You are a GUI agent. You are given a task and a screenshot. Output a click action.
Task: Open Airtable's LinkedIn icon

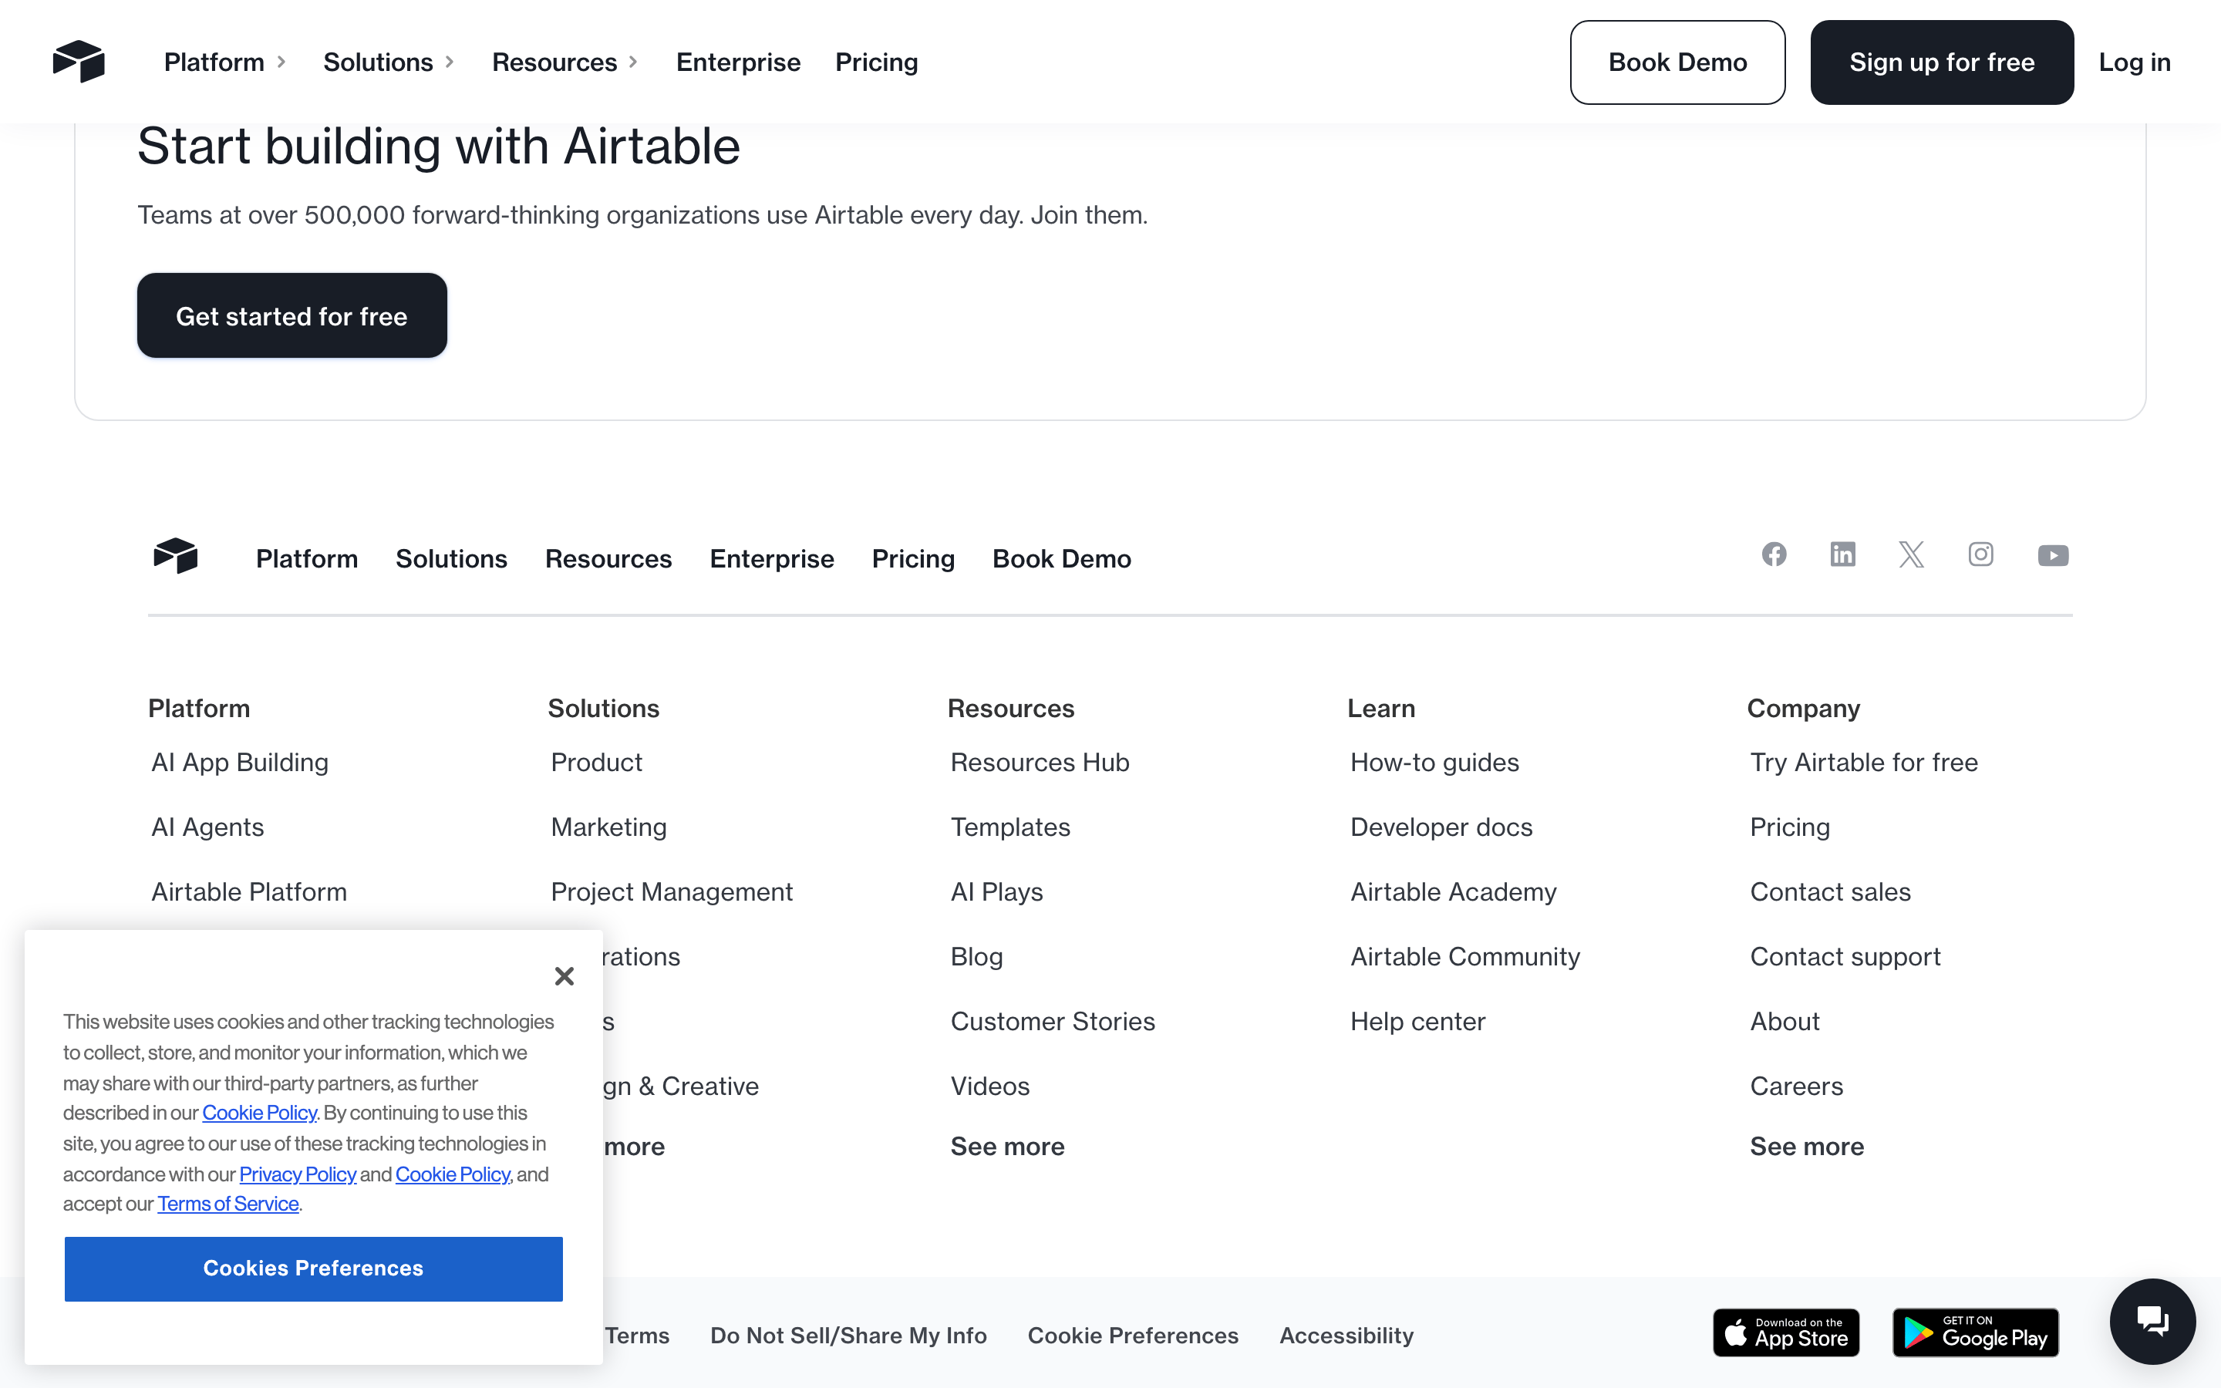point(1843,554)
